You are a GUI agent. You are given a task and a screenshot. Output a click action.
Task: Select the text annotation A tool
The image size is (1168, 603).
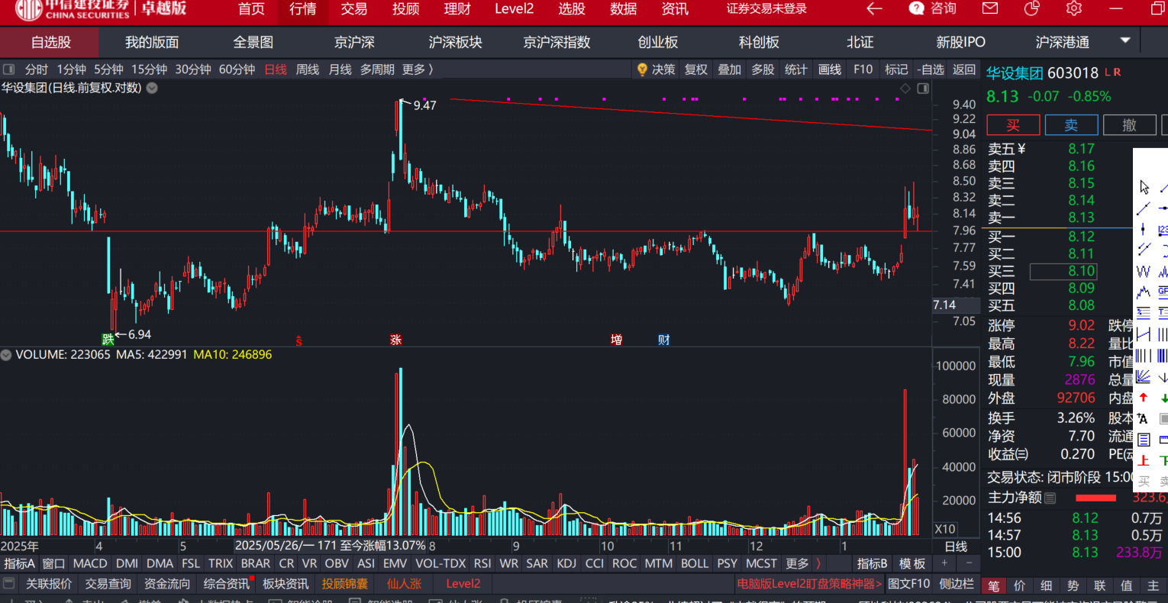coord(1144,418)
